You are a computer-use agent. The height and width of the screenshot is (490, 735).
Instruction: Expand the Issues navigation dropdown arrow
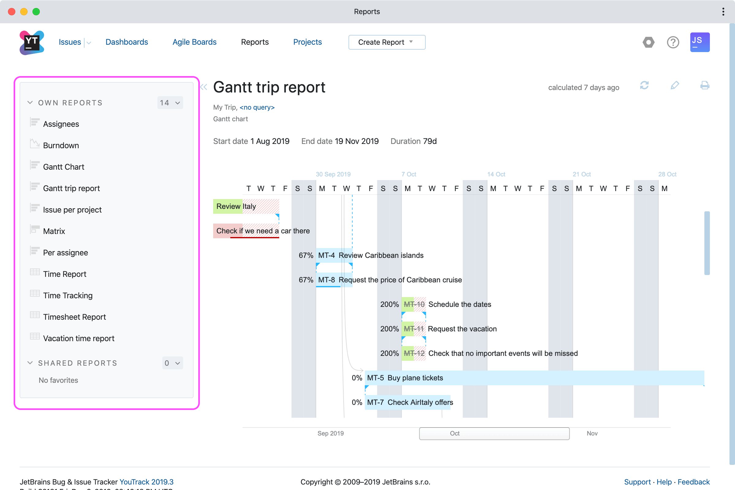point(89,42)
